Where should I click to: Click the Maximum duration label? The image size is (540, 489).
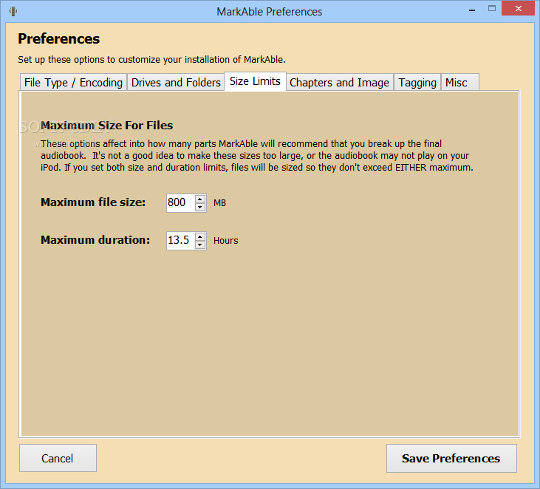point(95,239)
